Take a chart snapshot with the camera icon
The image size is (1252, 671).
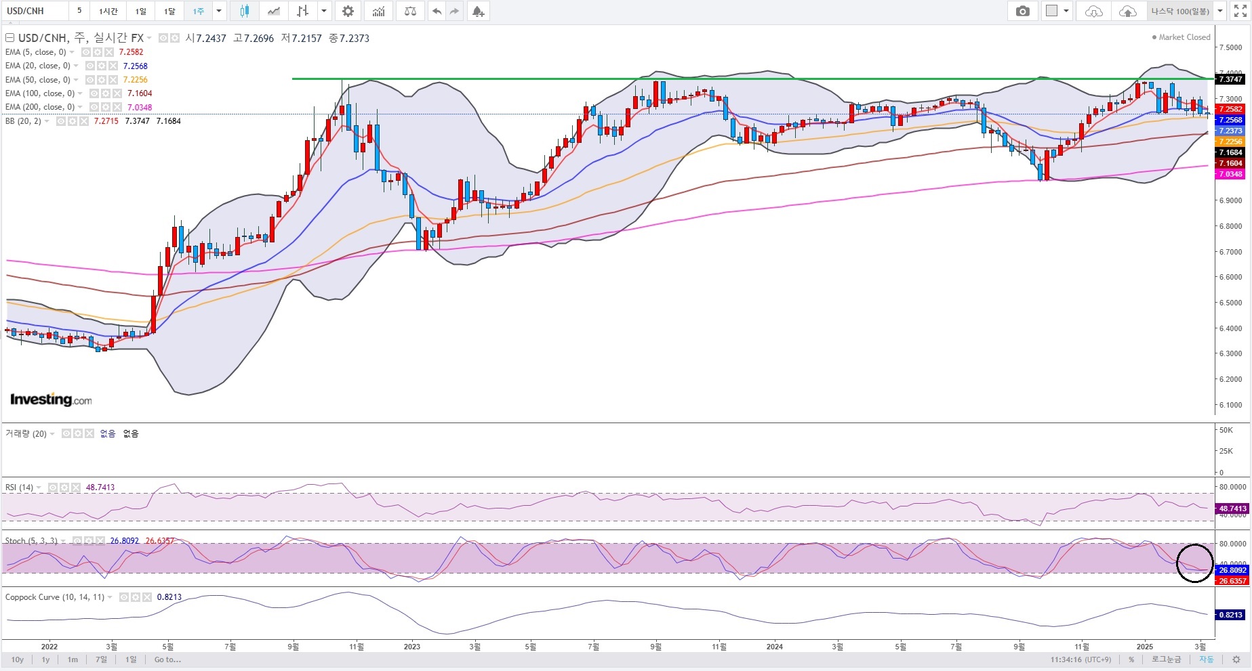1023,11
